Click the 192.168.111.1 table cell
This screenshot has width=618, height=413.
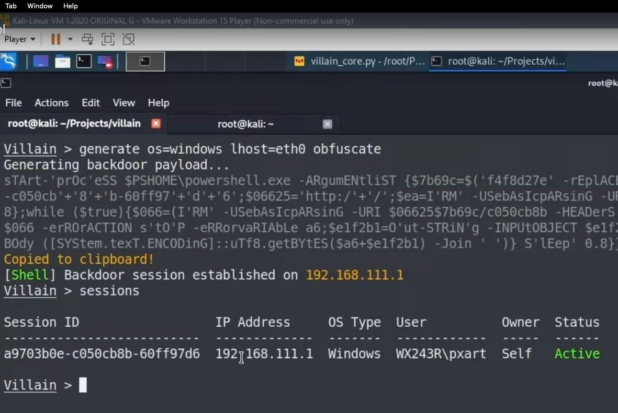264,353
